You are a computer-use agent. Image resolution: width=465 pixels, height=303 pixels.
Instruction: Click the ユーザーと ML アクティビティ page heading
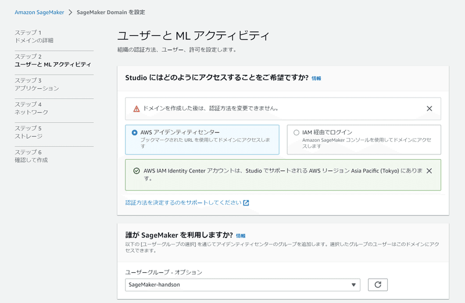click(194, 36)
